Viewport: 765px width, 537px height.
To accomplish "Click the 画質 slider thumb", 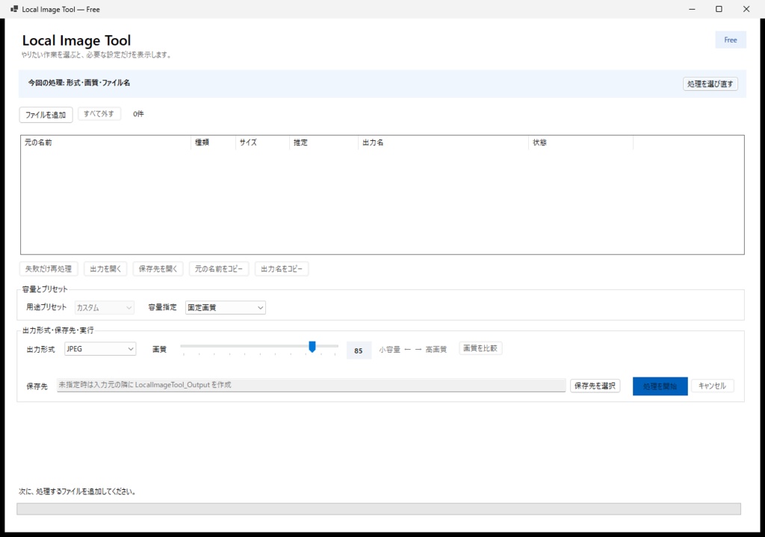I will [312, 347].
